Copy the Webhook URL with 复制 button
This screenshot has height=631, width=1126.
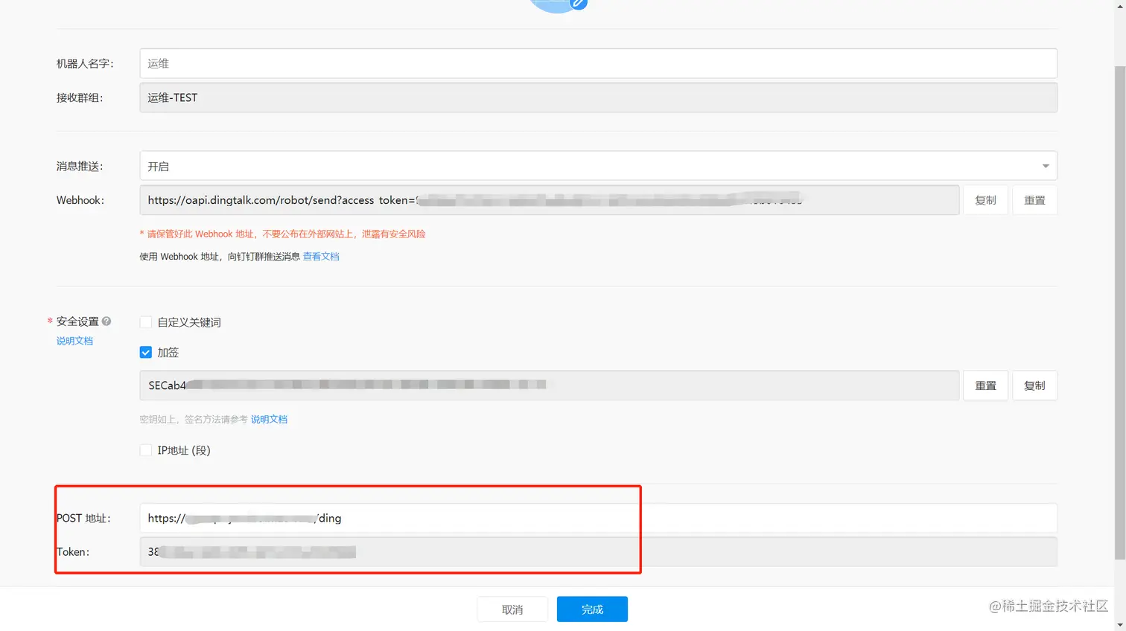pyautogui.click(x=985, y=200)
